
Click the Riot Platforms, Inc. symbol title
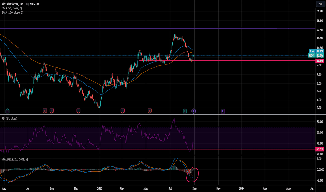pyautogui.click(x=21, y=4)
